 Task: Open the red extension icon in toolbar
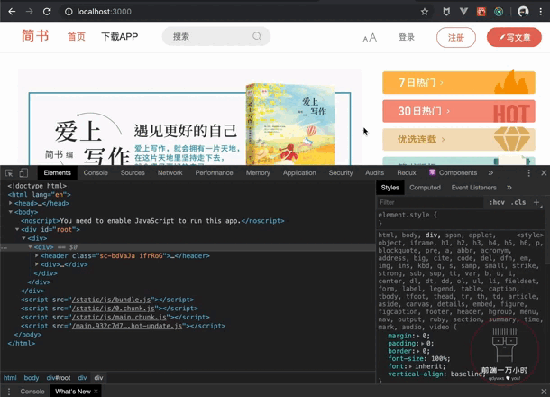pyautogui.click(x=481, y=12)
